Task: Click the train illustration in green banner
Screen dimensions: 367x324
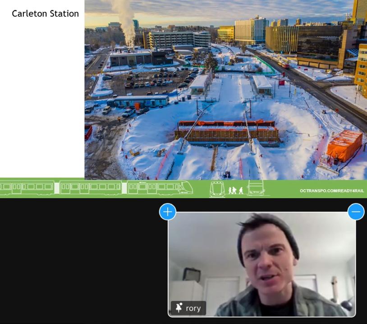Action: tap(96, 188)
